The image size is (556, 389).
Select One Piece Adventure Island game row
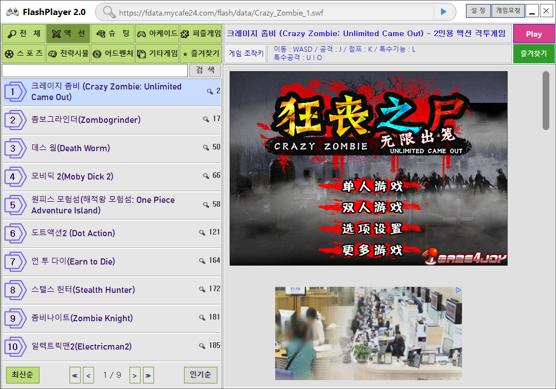tap(112, 205)
